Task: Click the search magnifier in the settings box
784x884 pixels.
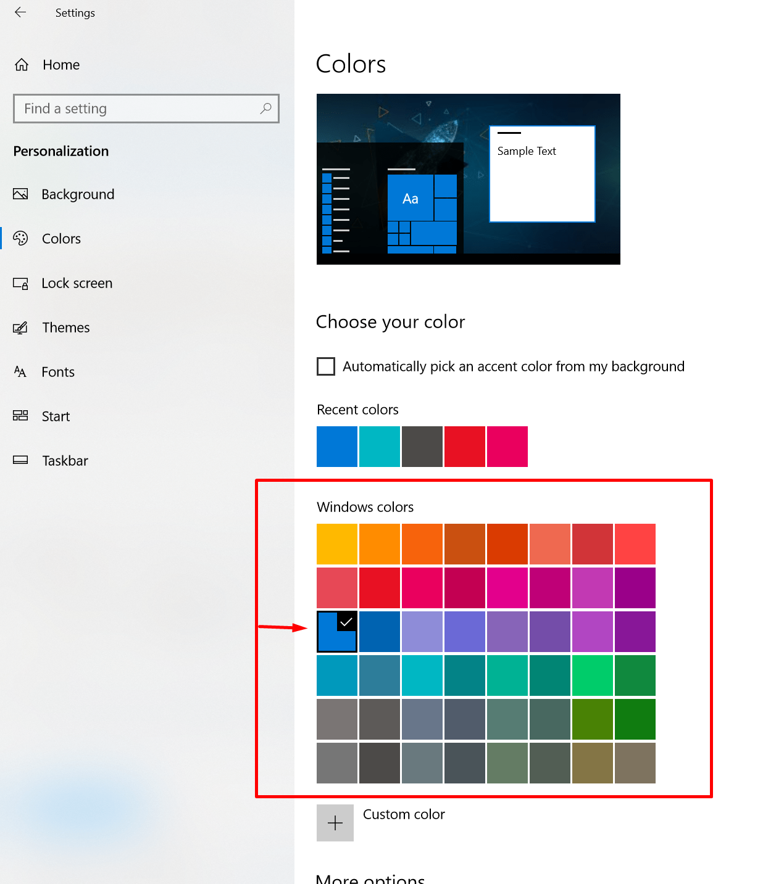Action: pos(265,109)
